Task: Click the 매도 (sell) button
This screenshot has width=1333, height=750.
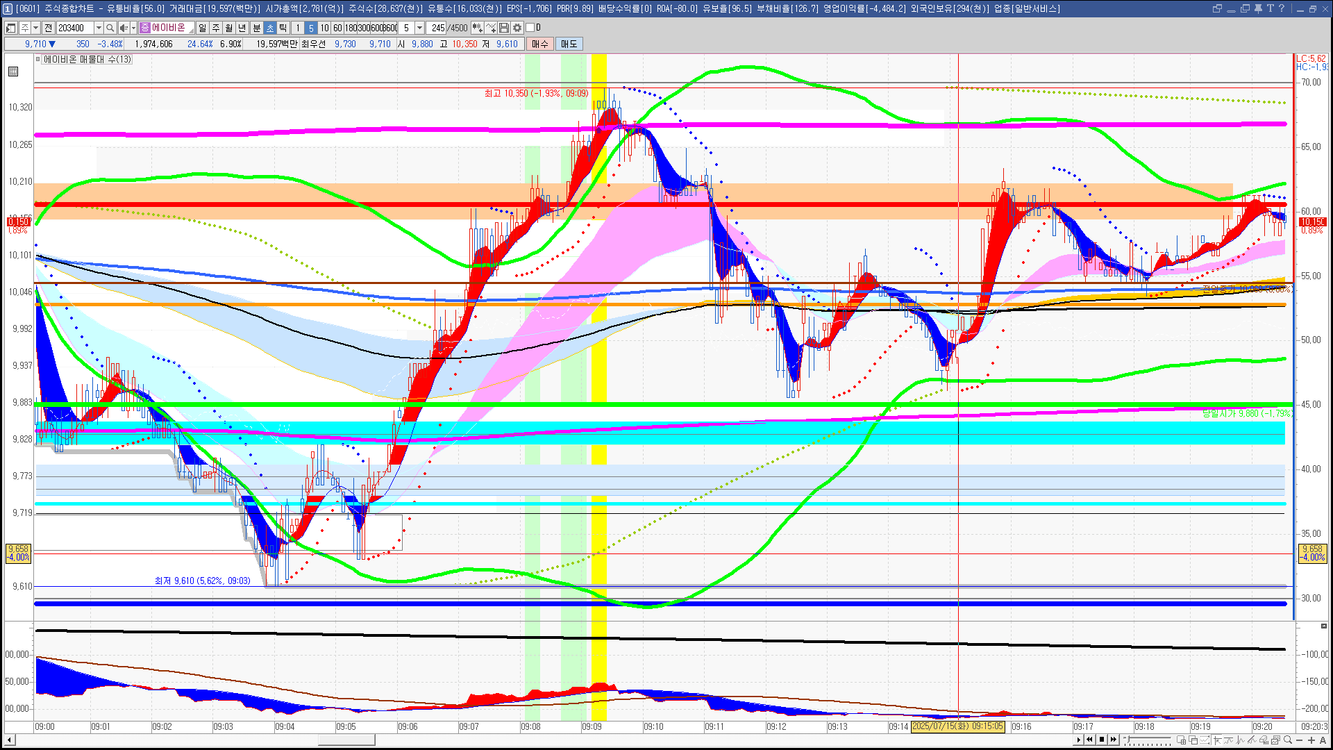Action: [x=569, y=44]
